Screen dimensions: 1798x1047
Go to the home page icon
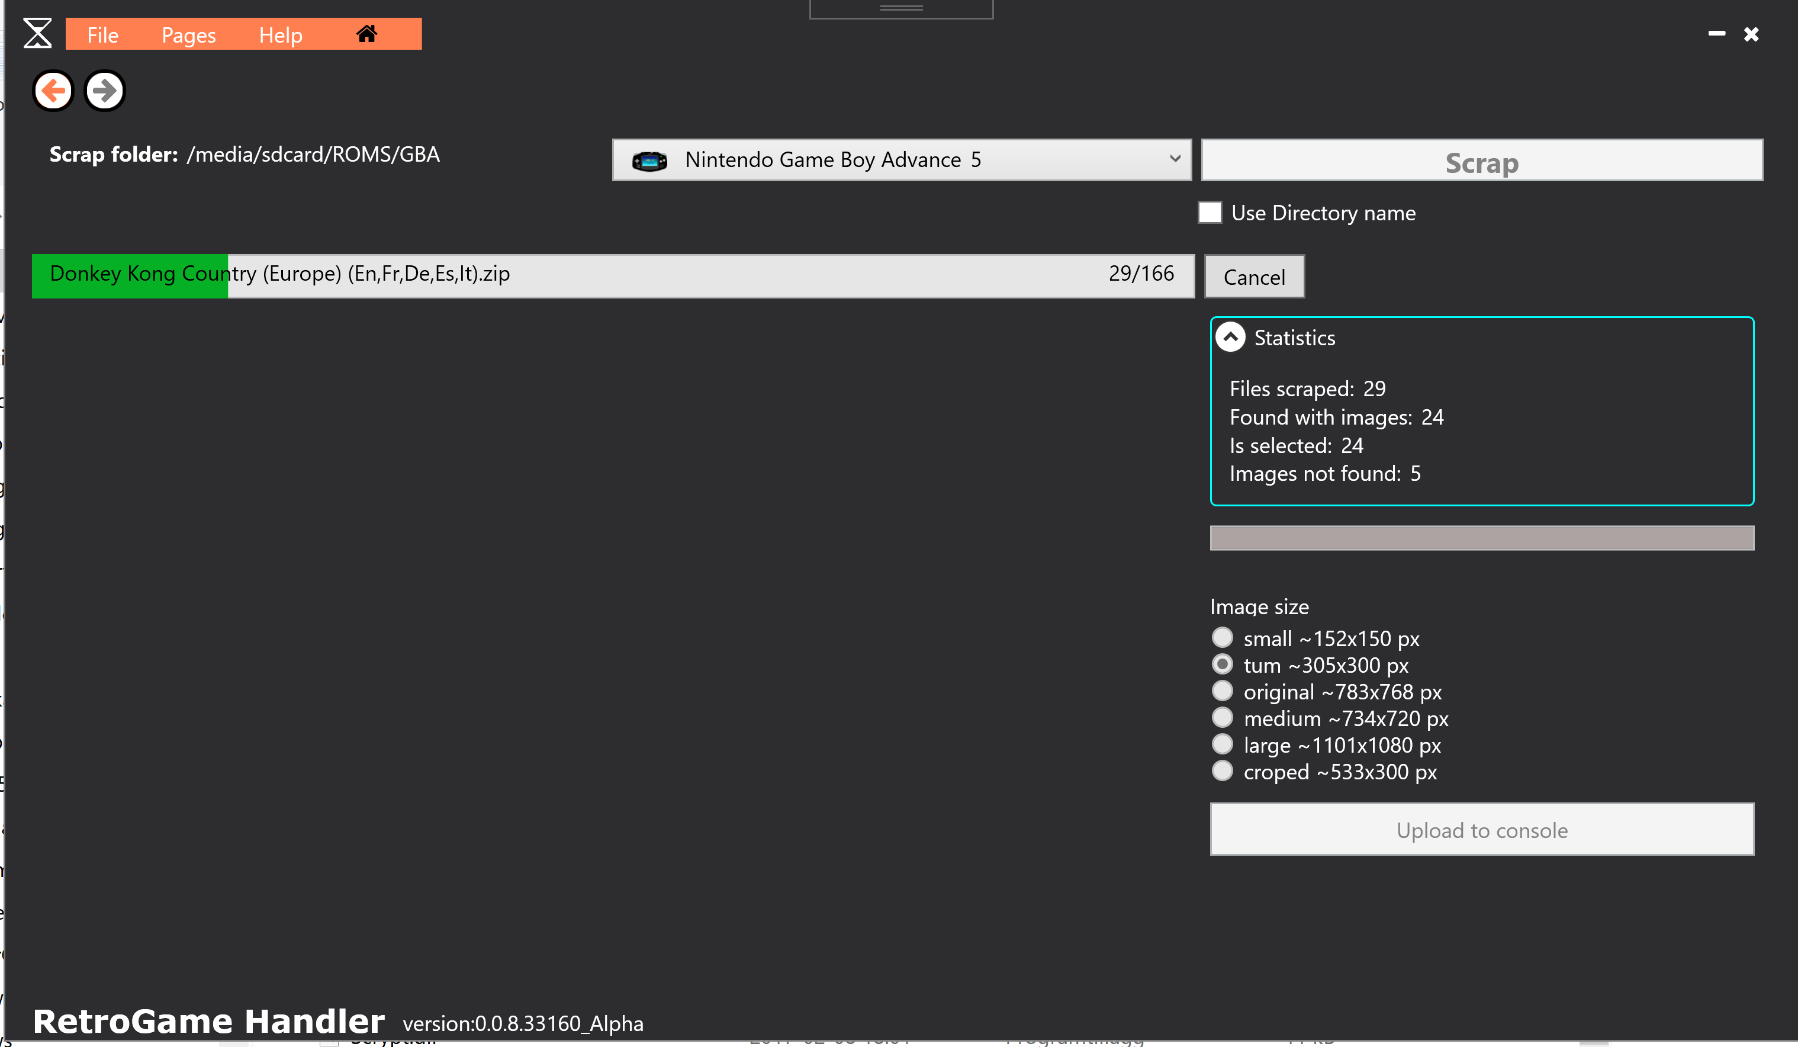click(x=366, y=34)
